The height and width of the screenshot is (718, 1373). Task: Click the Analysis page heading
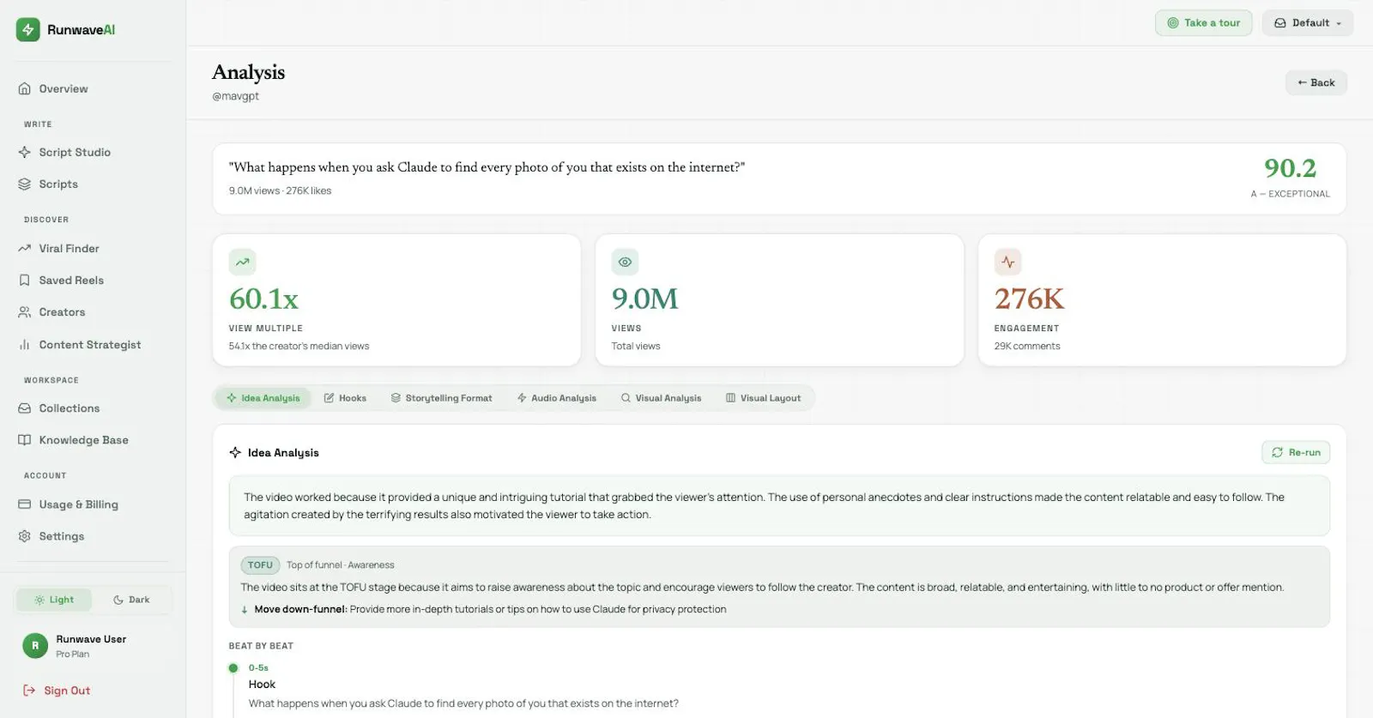pos(248,72)
